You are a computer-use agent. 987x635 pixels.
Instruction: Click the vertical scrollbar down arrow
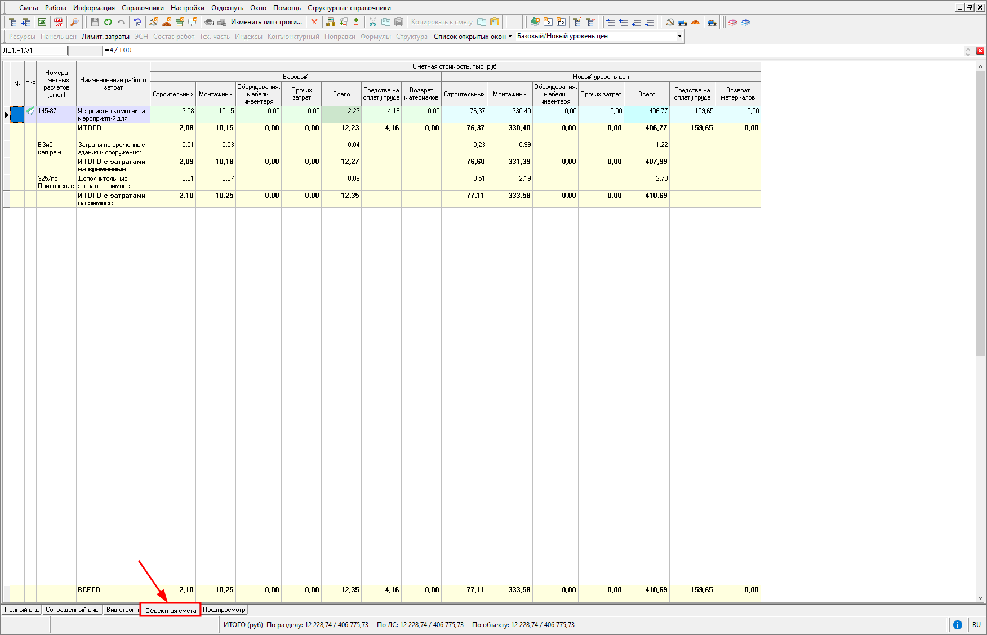coord(980,598)
